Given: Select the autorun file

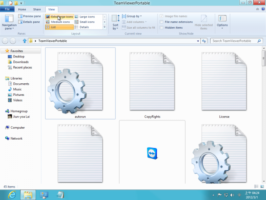Looking at the screenshot, I should point(80,83).
